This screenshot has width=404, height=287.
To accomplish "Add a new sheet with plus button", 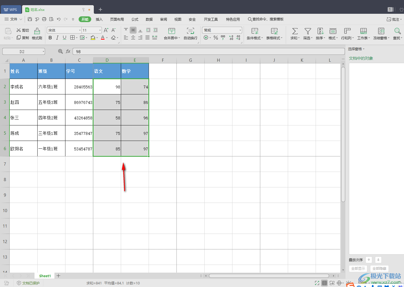I will [x=58, y=276].
